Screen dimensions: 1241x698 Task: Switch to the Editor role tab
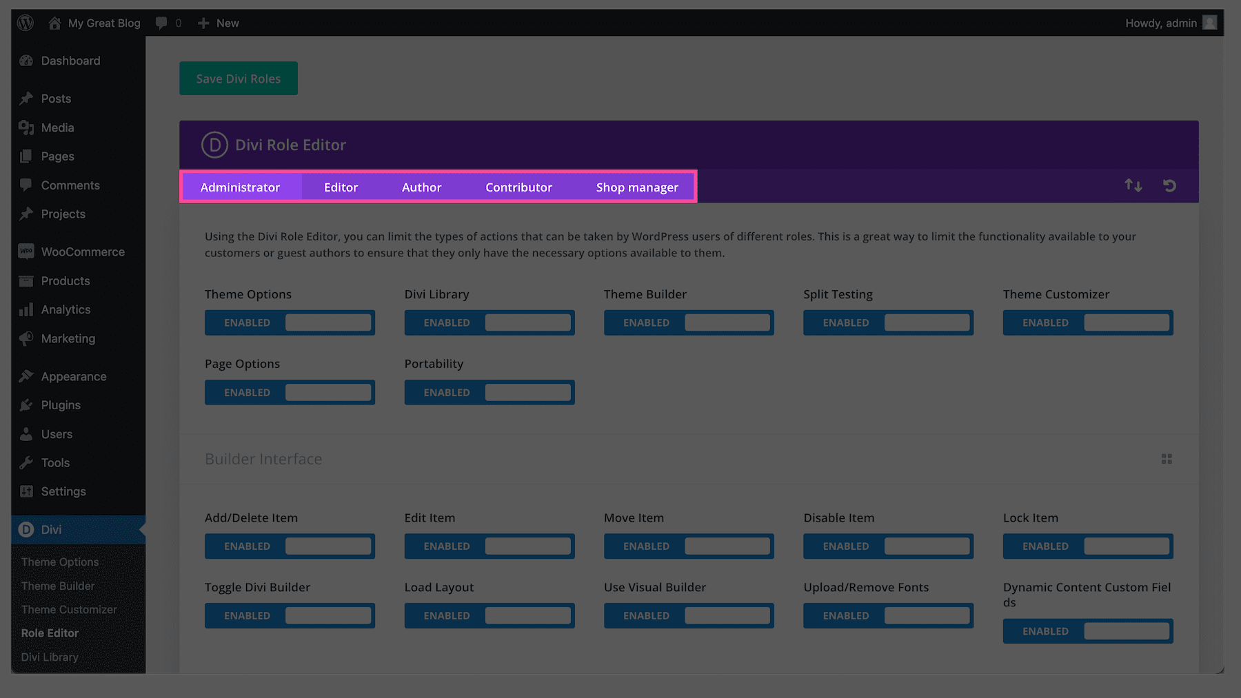pyautogui.click(x=340, y=187)
